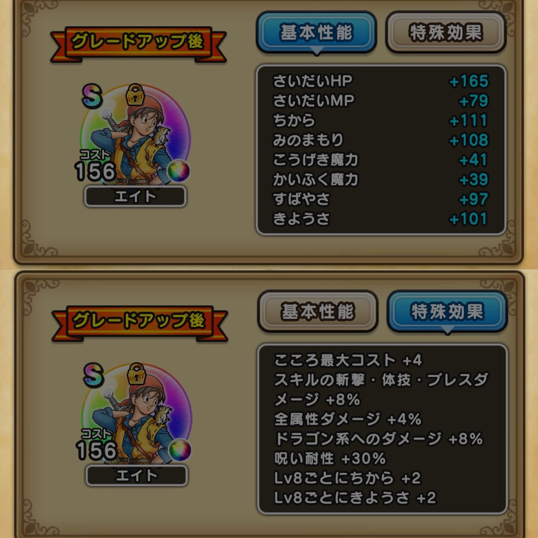The width and height of the screenshot is (538, 538).
Task: Tap the S rank badge in lower panel
Action: (x=93, y=375)
